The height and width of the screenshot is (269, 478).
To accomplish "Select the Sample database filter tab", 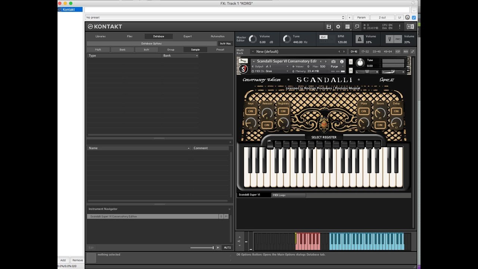I will click(195, 50).
